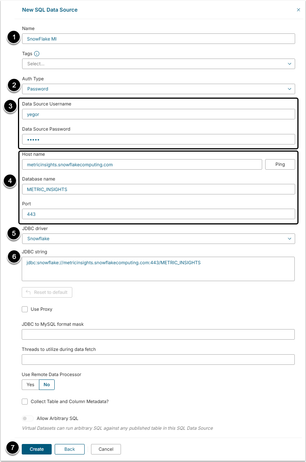Ping the host name
306x462 pixels.
click(x=280, y=164)
